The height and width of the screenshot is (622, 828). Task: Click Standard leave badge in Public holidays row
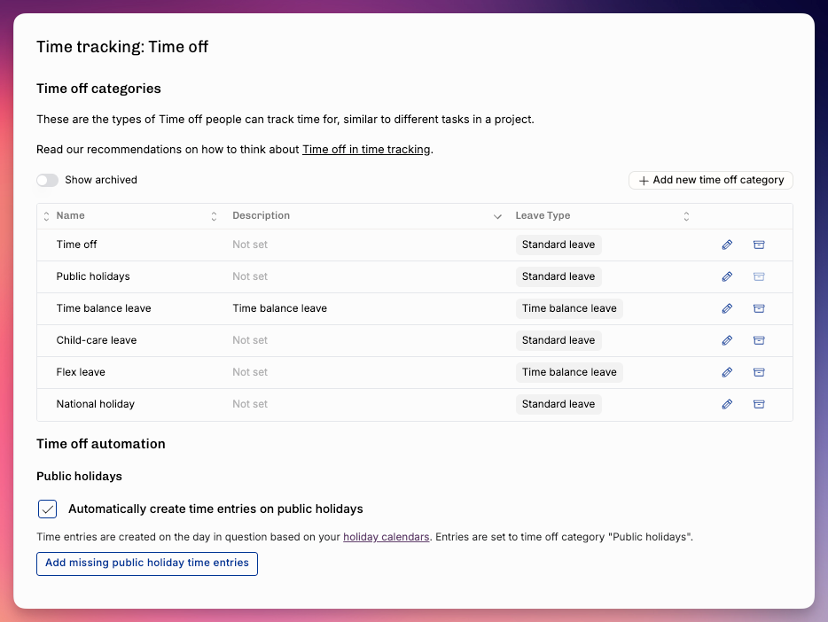click(559, 276)
